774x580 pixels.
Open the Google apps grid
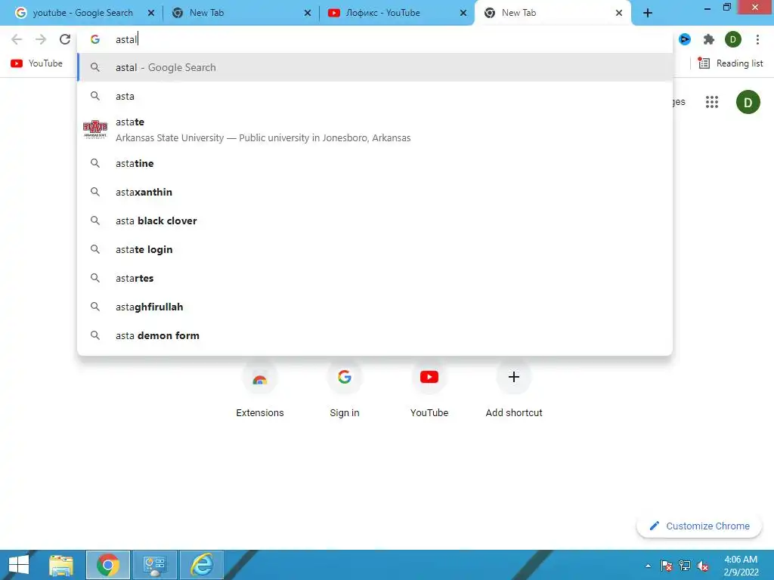[712, 102]
